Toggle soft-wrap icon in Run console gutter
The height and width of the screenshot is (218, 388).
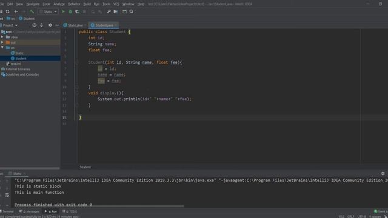click(7, 195)
